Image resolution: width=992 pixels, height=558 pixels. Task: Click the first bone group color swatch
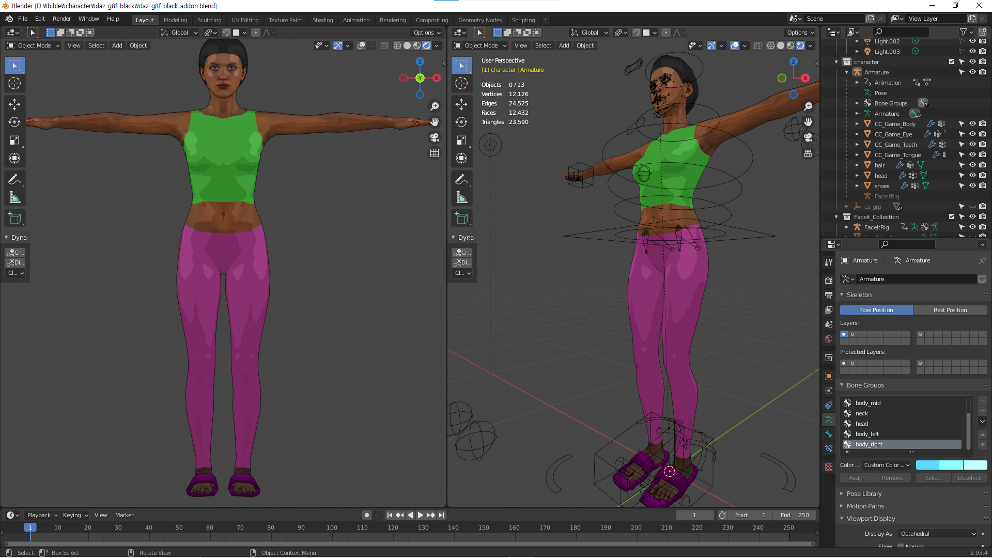pos(927,465)
